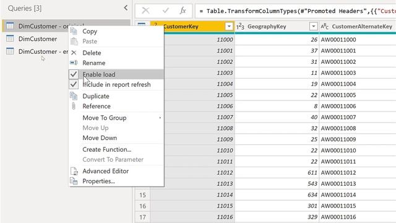Choose Move Down from the context menu
The image size is (396, 223).
coord(100,138)
